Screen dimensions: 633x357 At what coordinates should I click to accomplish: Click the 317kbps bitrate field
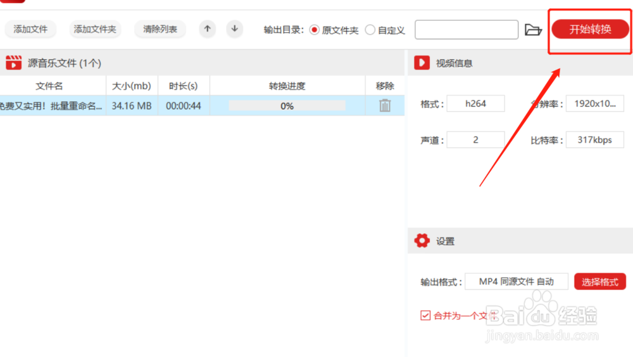click(594, 140)
